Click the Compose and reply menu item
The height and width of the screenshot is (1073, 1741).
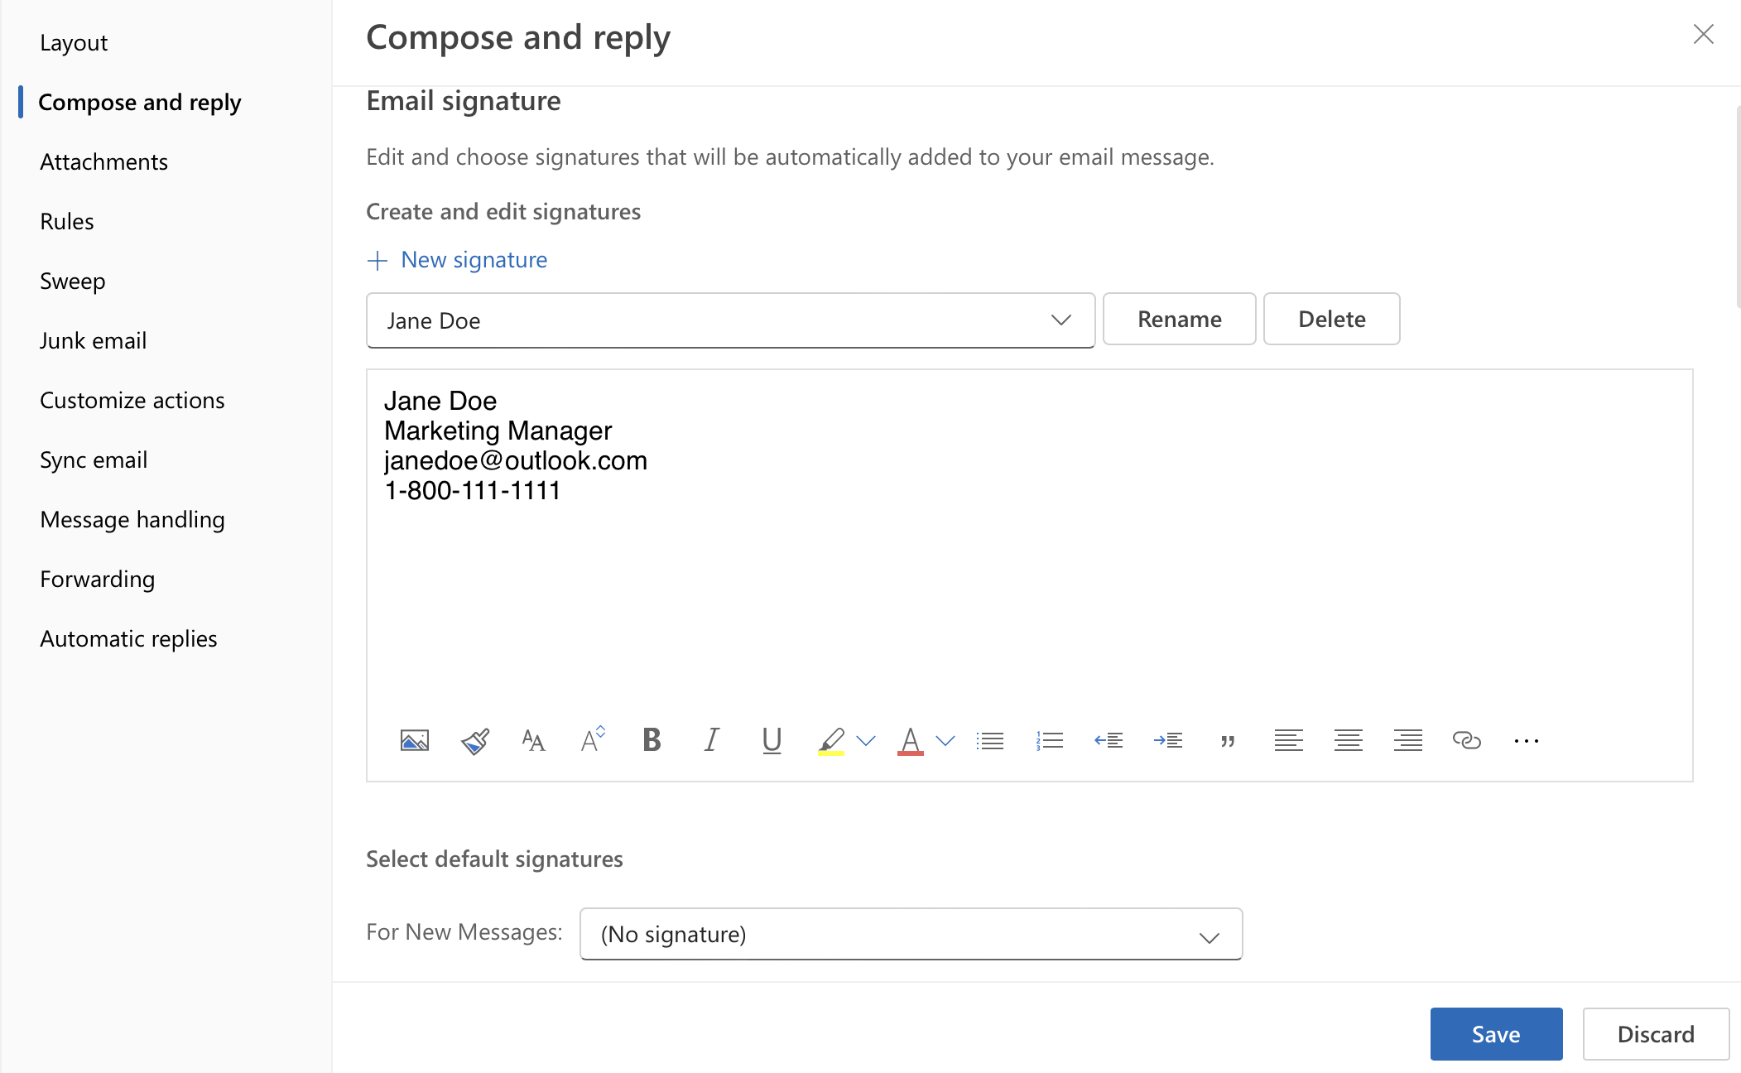point(141,102)
